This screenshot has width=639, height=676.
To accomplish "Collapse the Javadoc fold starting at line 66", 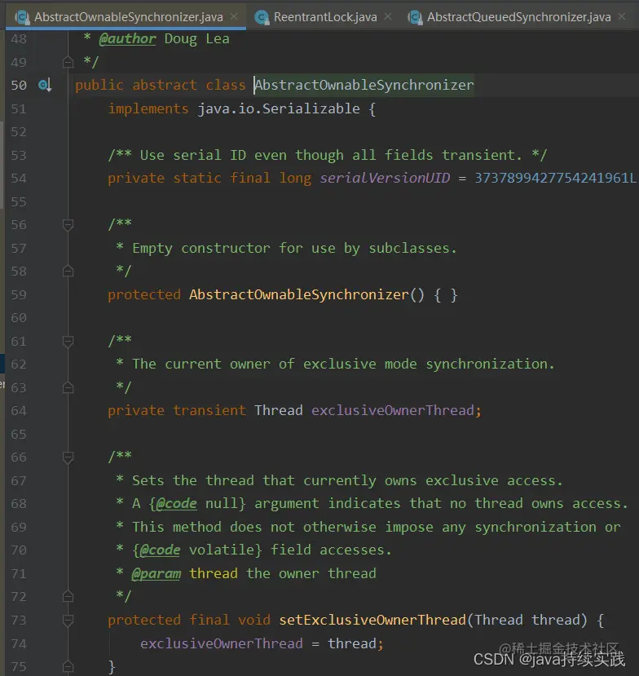I will point(68,457).
